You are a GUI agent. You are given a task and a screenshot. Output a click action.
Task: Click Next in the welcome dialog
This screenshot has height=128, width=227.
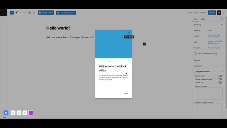pyautogui.click(x=126, y=94)
